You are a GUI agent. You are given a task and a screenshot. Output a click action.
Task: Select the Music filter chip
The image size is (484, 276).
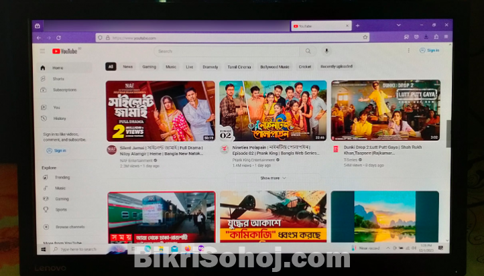[171, 66]
